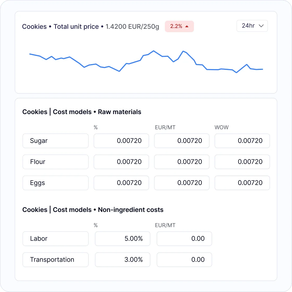
Task: Edit Eggs percent value field
Action: 121,183
